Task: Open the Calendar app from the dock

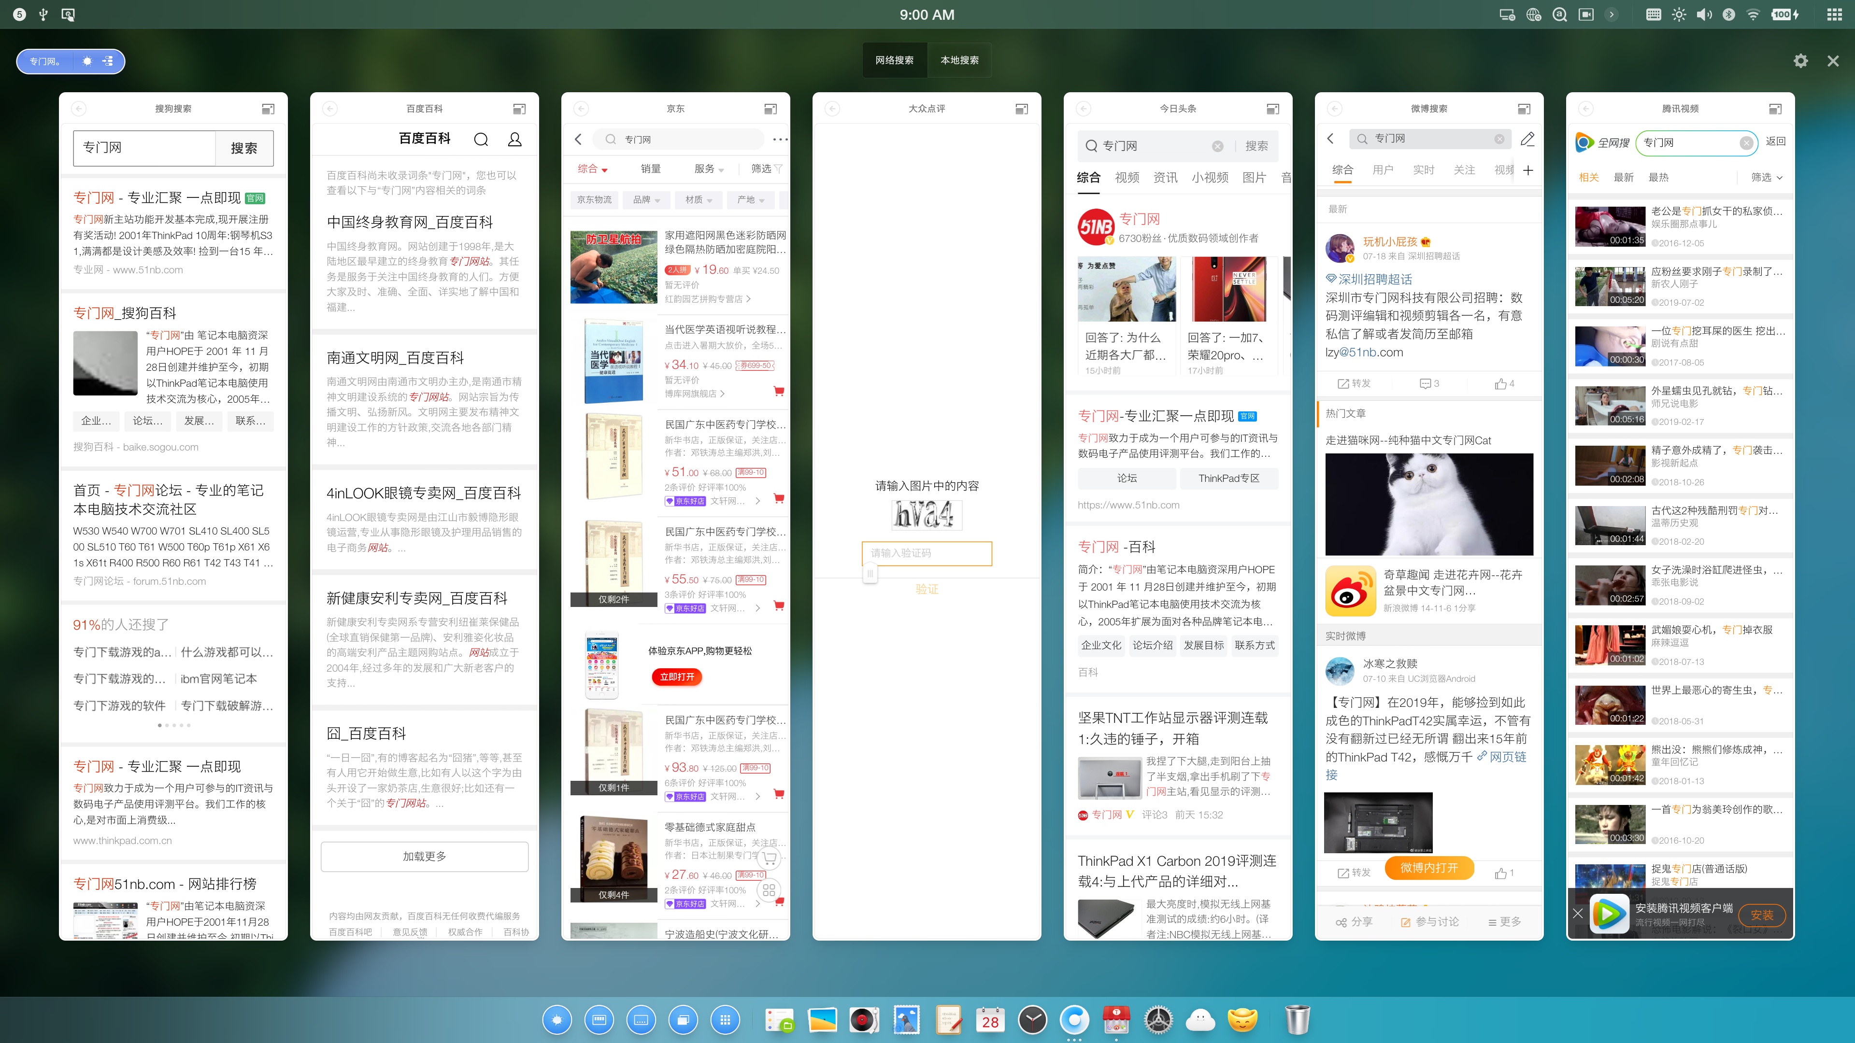Action: [x=990, y=1020]
